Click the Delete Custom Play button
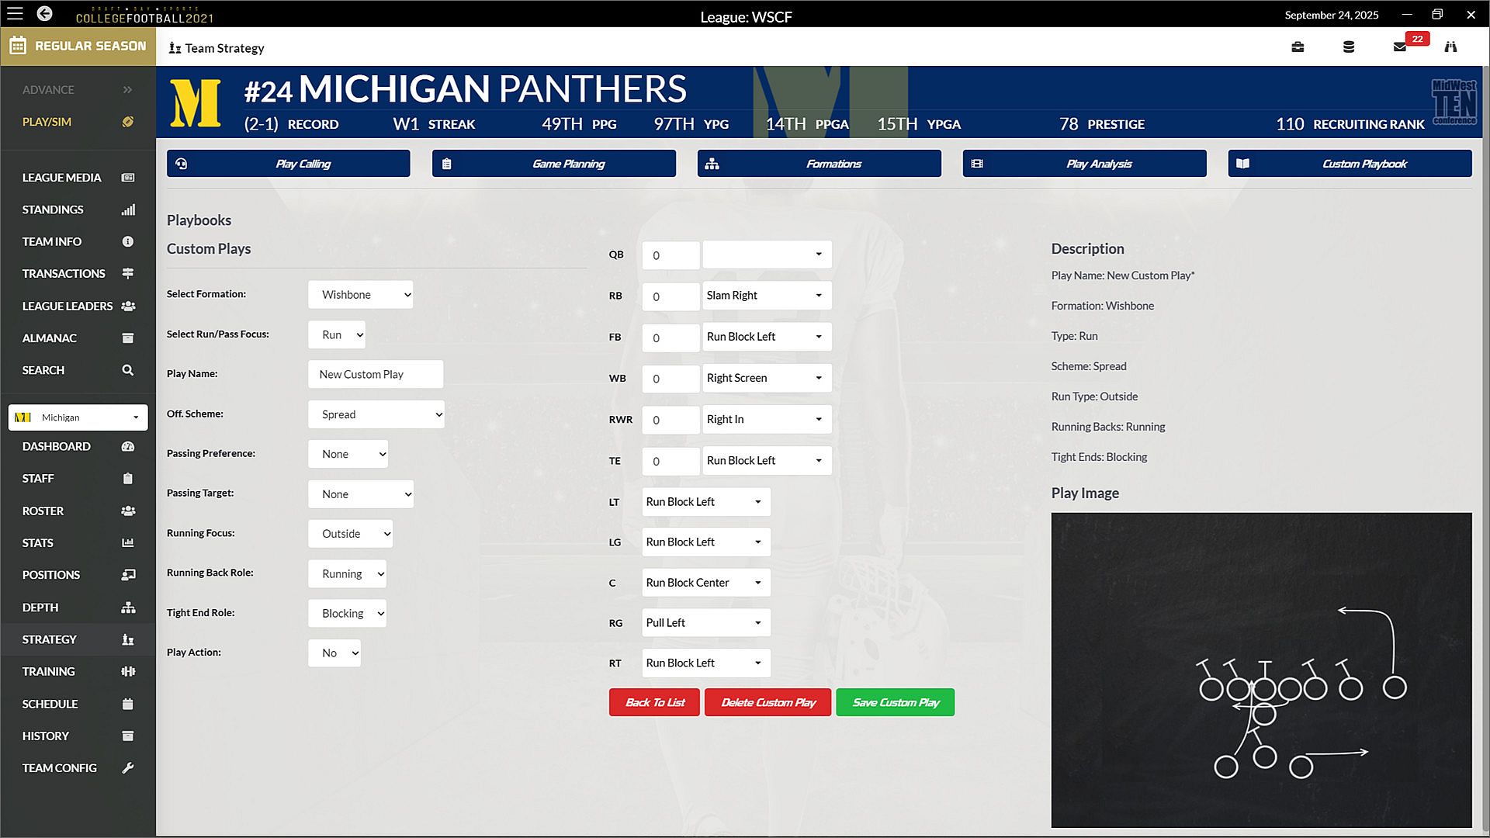This screenshot has width=1490, height=838. 768,703
